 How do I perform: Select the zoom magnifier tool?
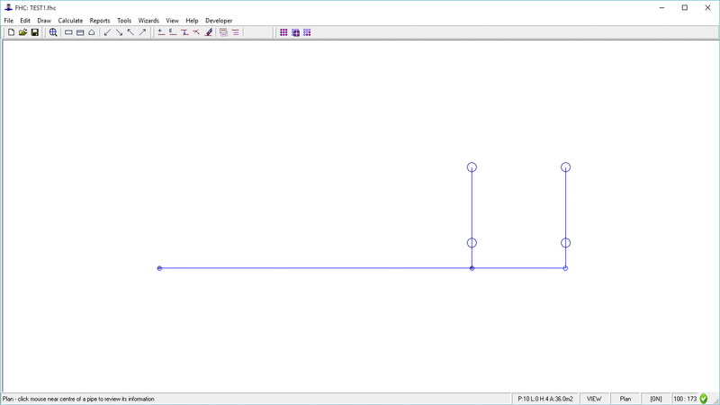coord(53,32)
